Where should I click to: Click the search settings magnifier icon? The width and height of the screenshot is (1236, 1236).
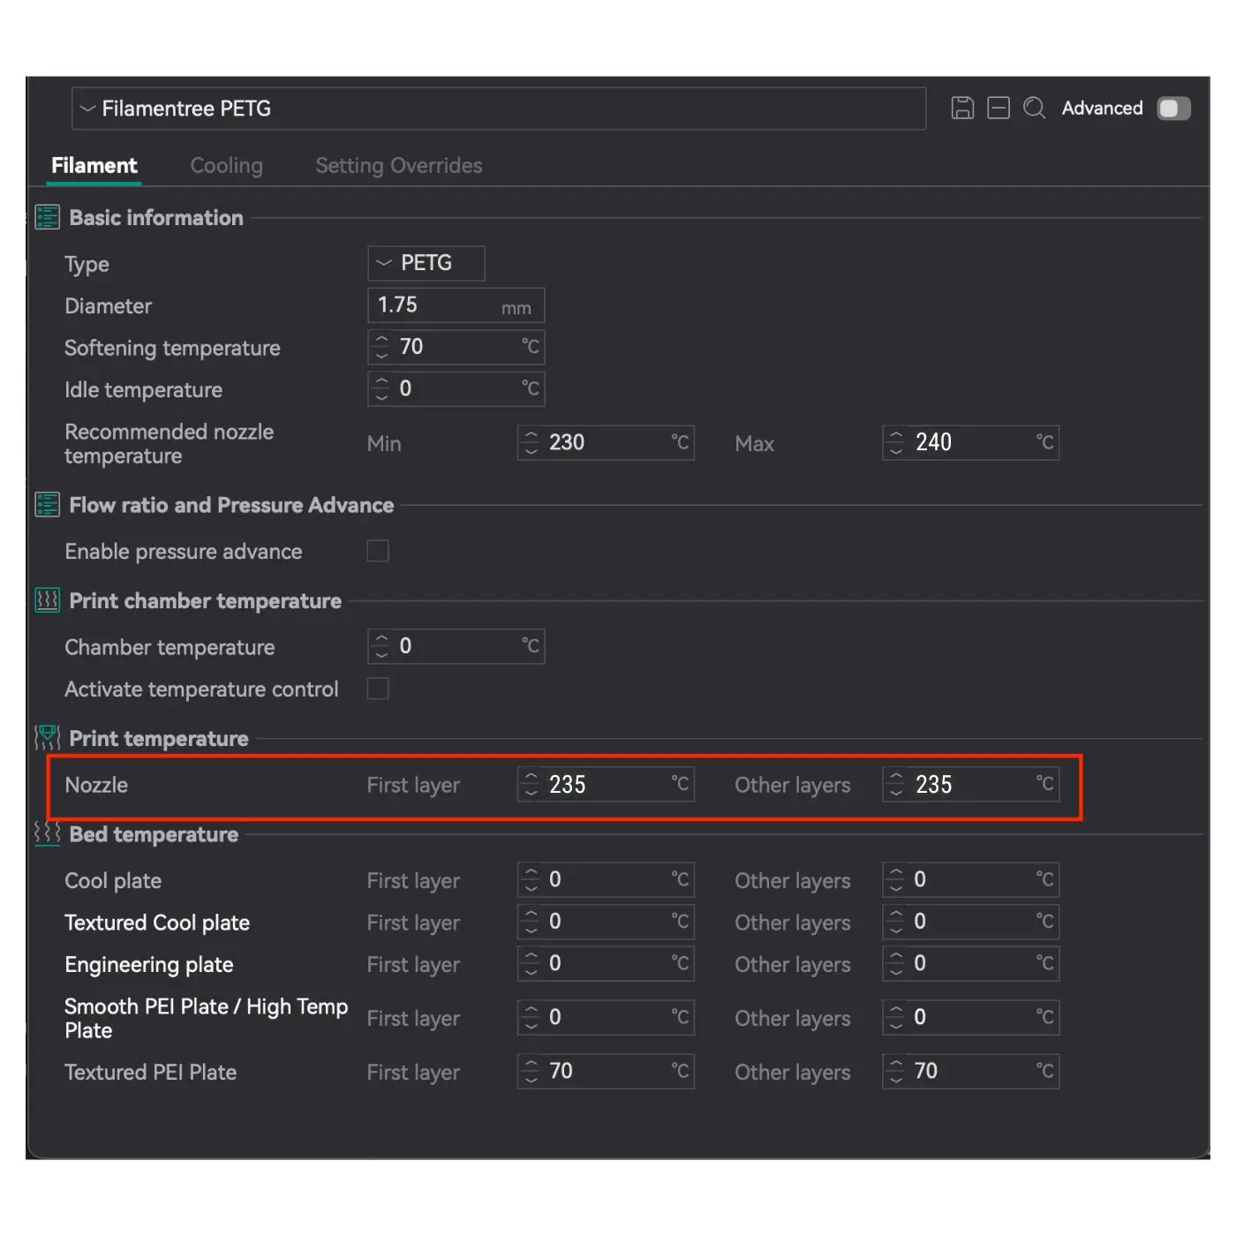pos(1034,108)
